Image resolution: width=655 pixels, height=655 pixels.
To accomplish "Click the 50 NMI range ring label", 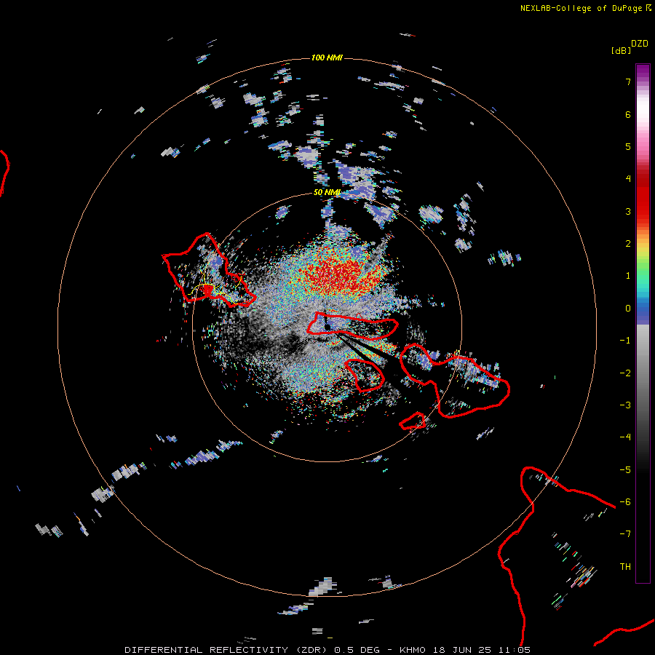I will click(327, 193).
